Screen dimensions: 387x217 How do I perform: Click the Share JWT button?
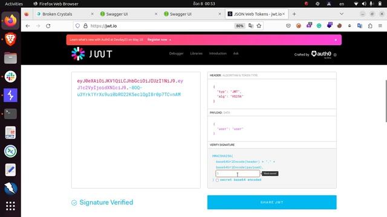pyautogui.click(x=272, y=203)
